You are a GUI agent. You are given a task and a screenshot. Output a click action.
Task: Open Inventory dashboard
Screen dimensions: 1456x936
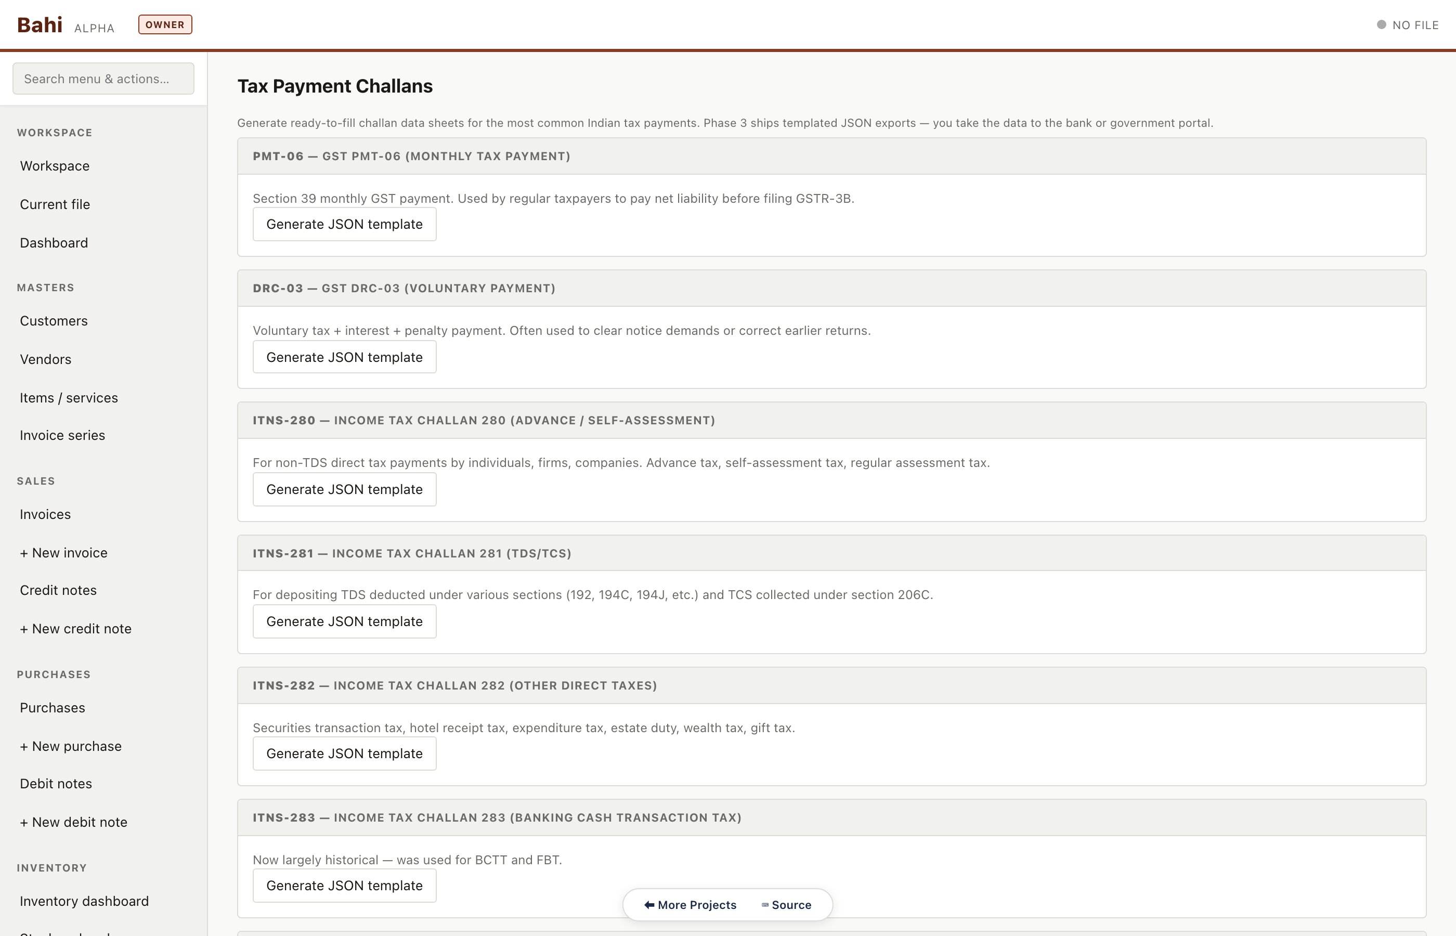[x=84, y=901]
